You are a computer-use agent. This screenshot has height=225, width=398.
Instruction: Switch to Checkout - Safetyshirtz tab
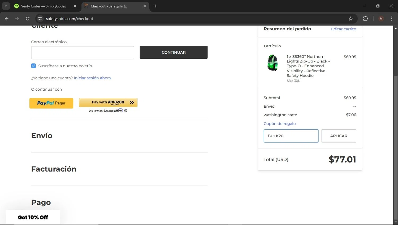[109, 6]
